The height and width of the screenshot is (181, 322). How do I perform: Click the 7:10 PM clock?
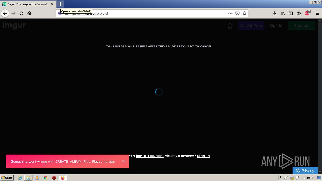pyautogui.click(x=309, y=178)
